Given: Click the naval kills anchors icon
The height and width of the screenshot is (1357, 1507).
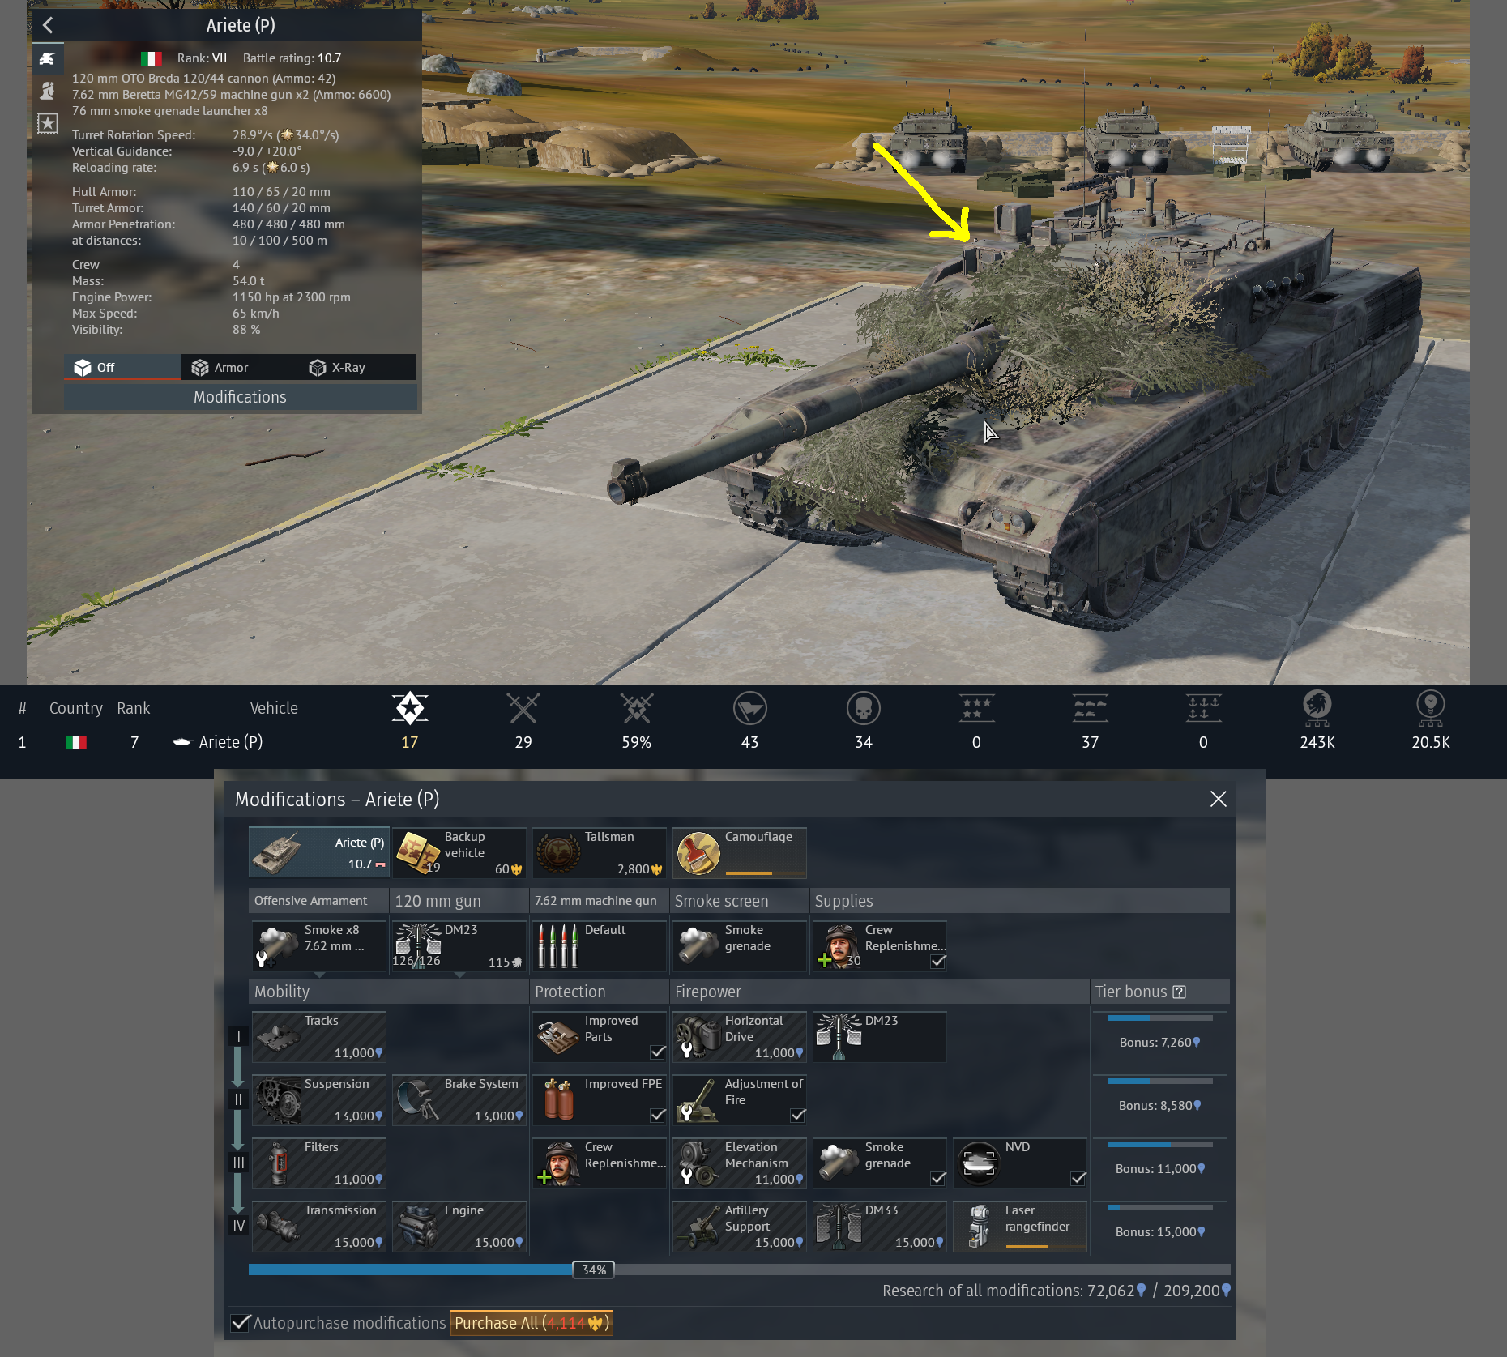Looking at the screenshot, I should [1203, 708].
